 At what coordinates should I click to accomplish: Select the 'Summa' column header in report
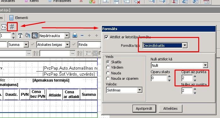(89, 94)
